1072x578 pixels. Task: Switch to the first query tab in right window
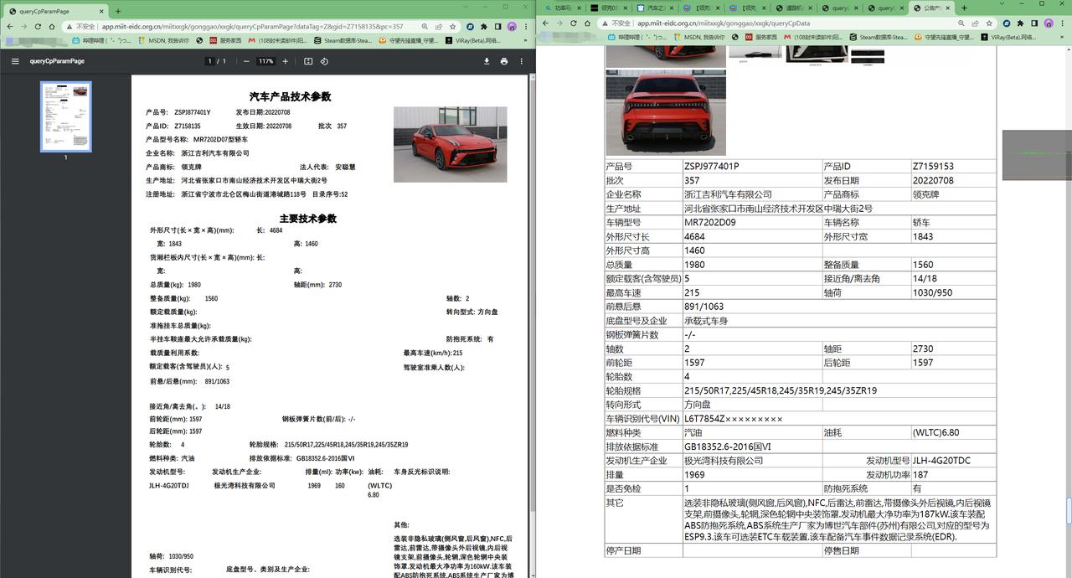(838, 8)
